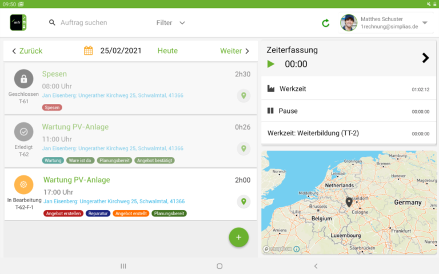
Task: Open the closed lock status icon for T-61
Action: coord(24,79)
